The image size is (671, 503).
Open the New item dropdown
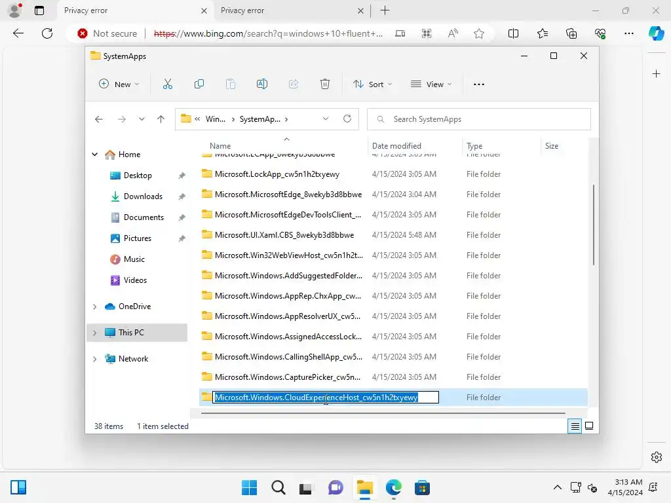(119, 84)
